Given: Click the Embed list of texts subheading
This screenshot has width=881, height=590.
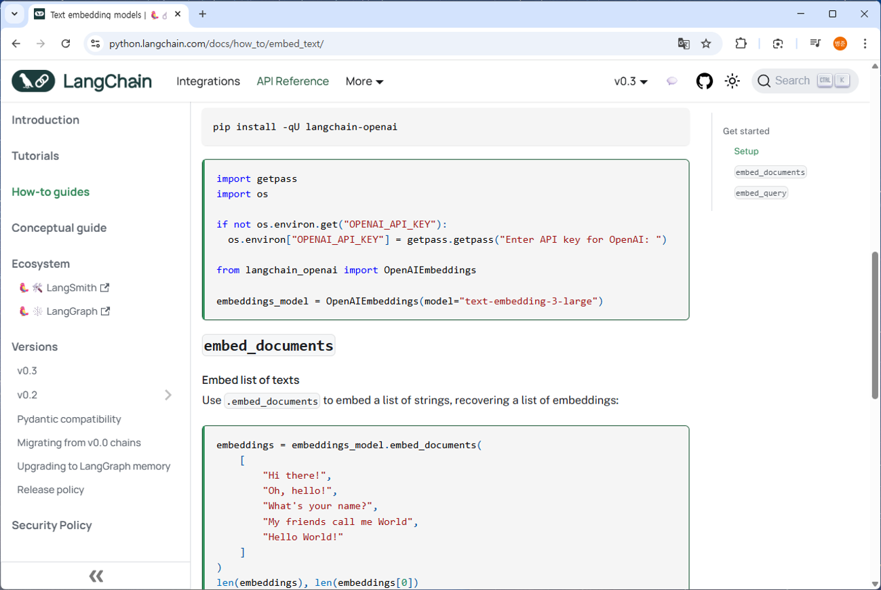Looking at the screenshot, I should pos(250,380).
